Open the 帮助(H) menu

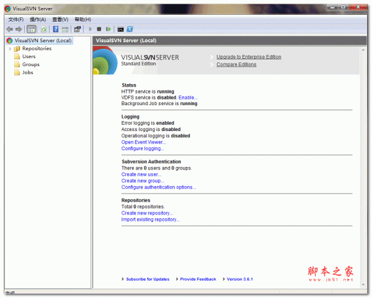pyautogui.click(x=83, y=19)
